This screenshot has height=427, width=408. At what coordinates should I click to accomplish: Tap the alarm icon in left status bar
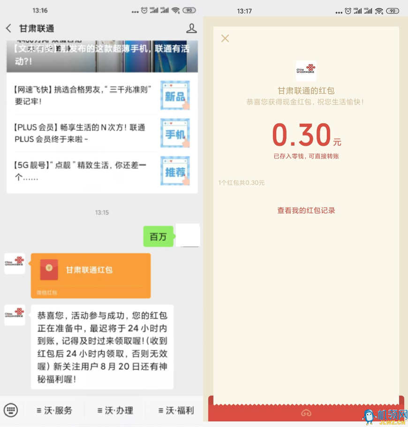(144, 10)
